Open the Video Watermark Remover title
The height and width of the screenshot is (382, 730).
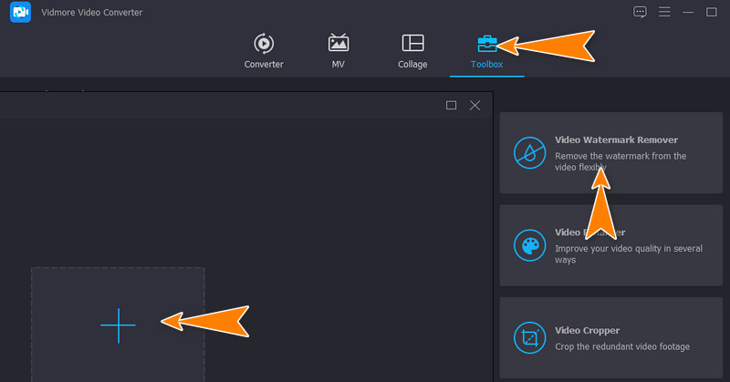point(617,140)
